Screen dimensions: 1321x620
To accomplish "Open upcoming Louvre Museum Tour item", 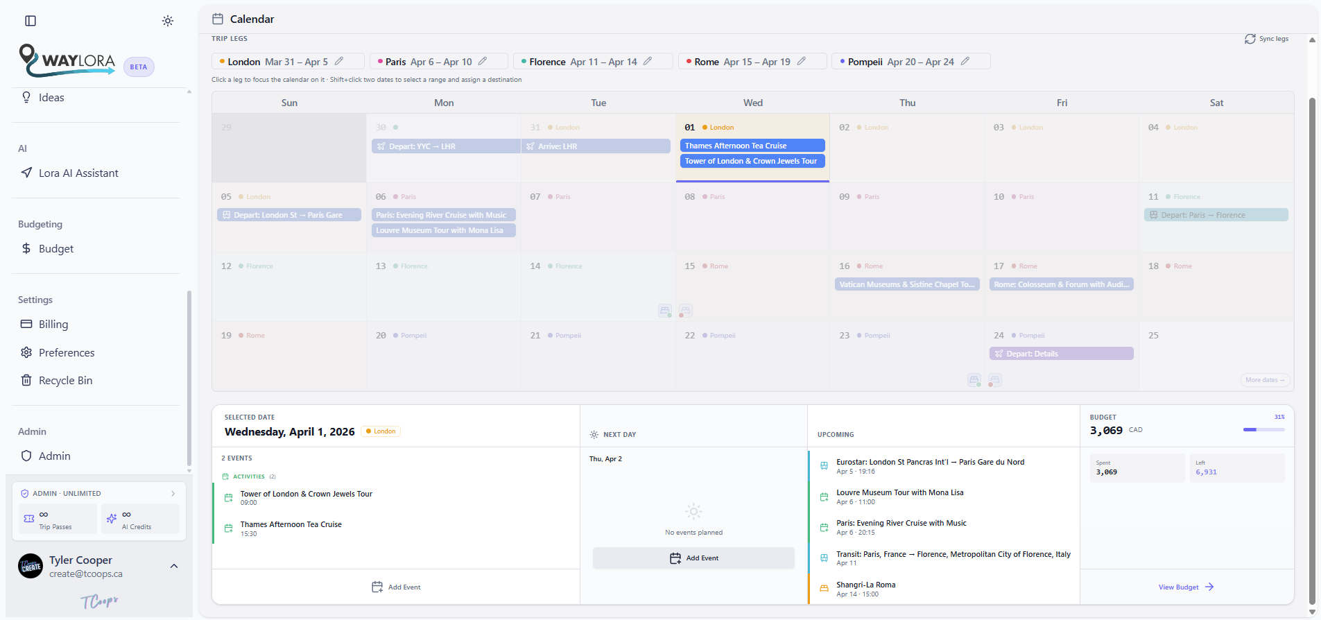I will [944, 497].
